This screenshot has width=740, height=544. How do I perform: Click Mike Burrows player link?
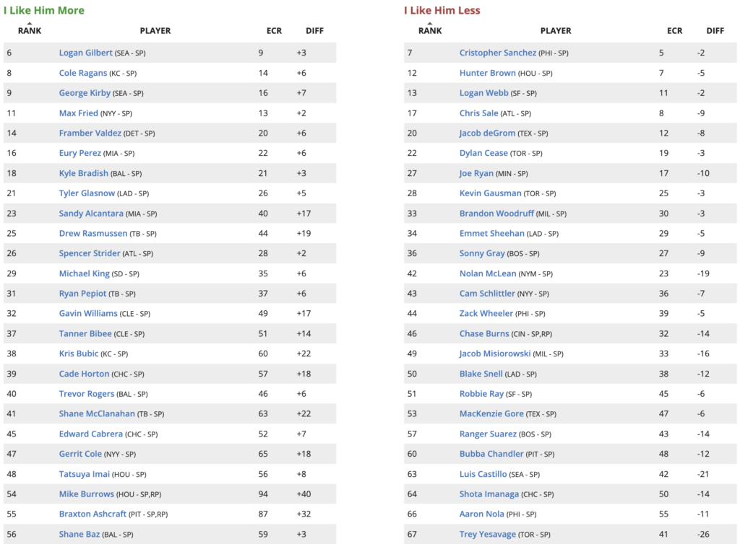87,494
